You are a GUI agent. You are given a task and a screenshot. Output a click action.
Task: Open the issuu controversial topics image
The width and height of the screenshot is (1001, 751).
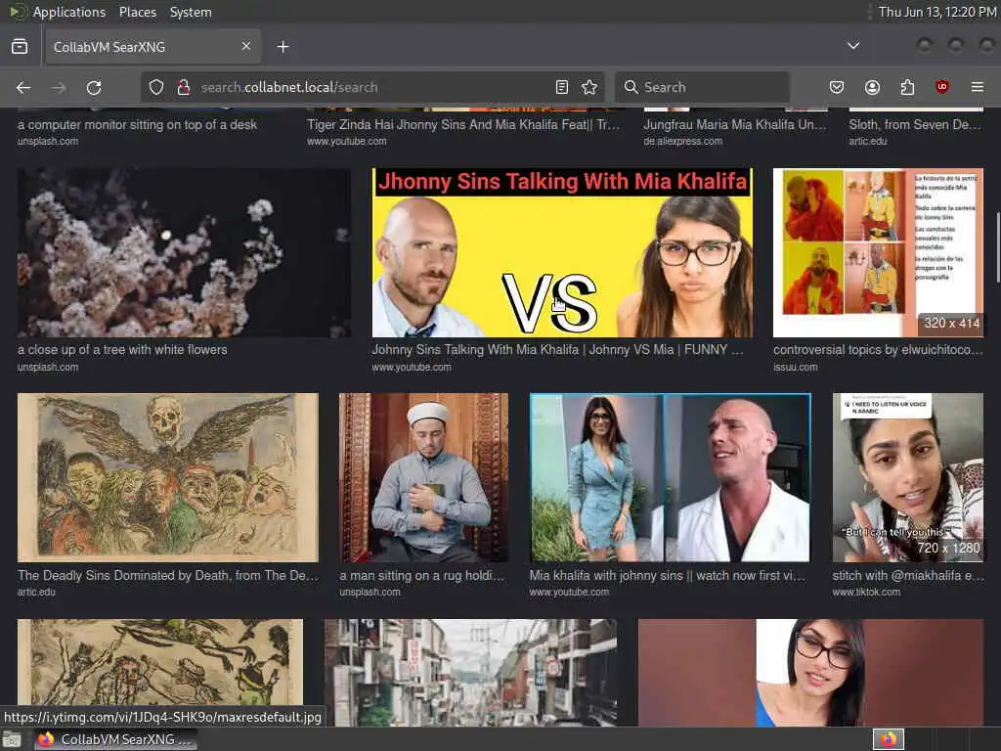[x=878, y=252]
